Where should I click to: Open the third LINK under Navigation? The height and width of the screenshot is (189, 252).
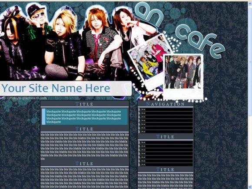(166, 117)
